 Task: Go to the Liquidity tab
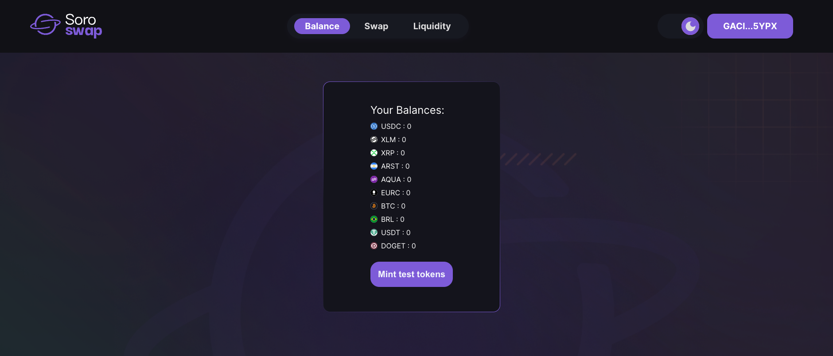click(432, 26)
